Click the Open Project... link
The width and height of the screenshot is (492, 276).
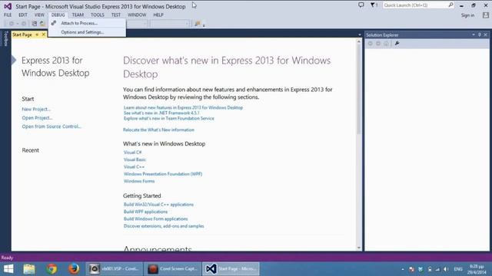tap(37, 118)
